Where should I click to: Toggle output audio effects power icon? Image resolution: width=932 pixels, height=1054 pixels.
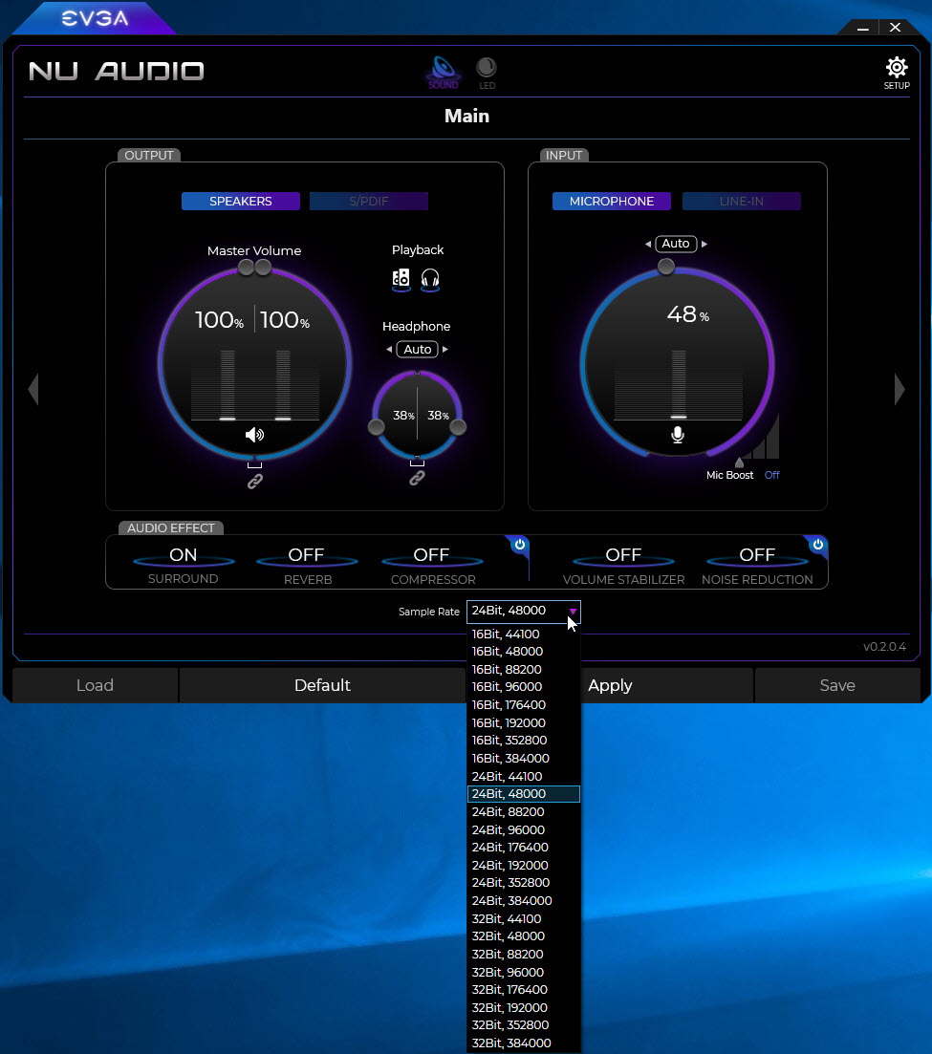520,545
